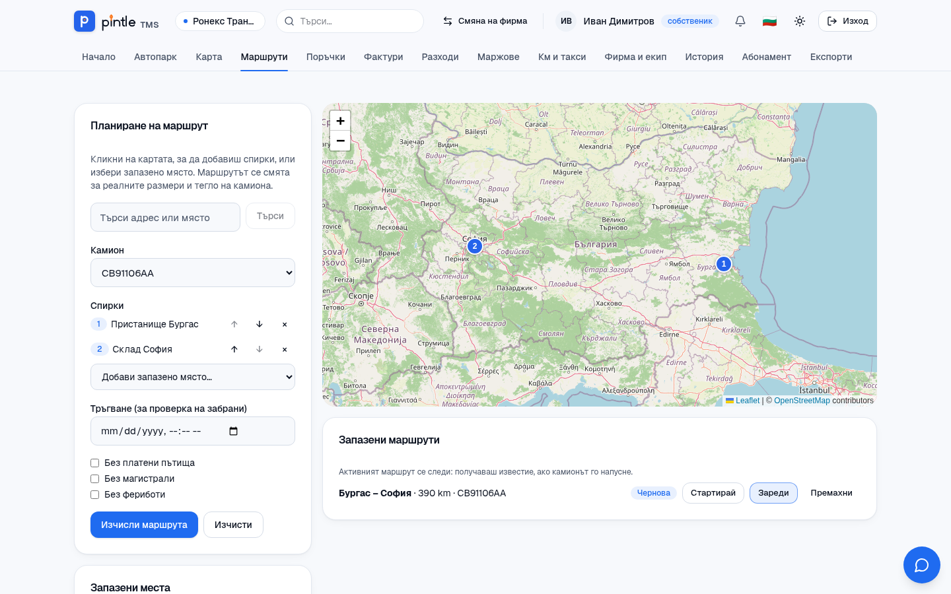Open the Ронекс Тран company selector
Screen dimensions: 951x594
click(220, 21)
